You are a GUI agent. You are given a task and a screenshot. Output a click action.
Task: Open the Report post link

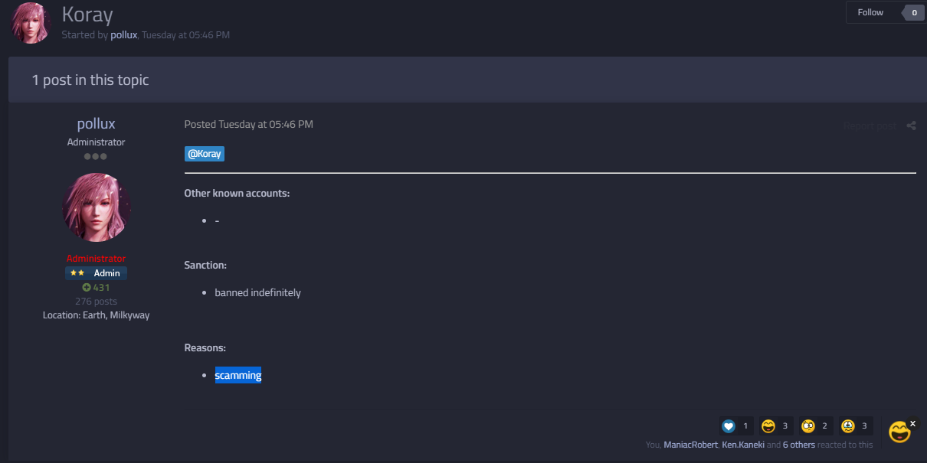(870, 126)
